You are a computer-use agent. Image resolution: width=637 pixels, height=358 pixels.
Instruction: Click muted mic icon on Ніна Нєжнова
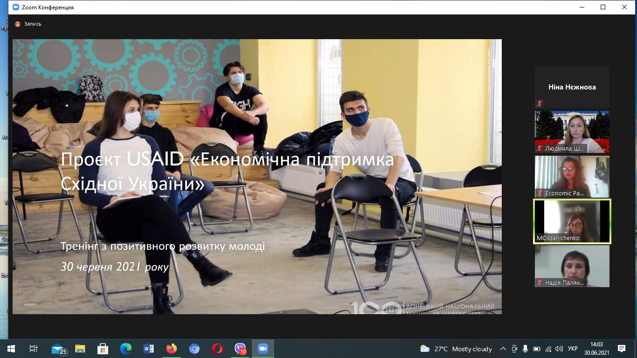[x=540, y=103]
